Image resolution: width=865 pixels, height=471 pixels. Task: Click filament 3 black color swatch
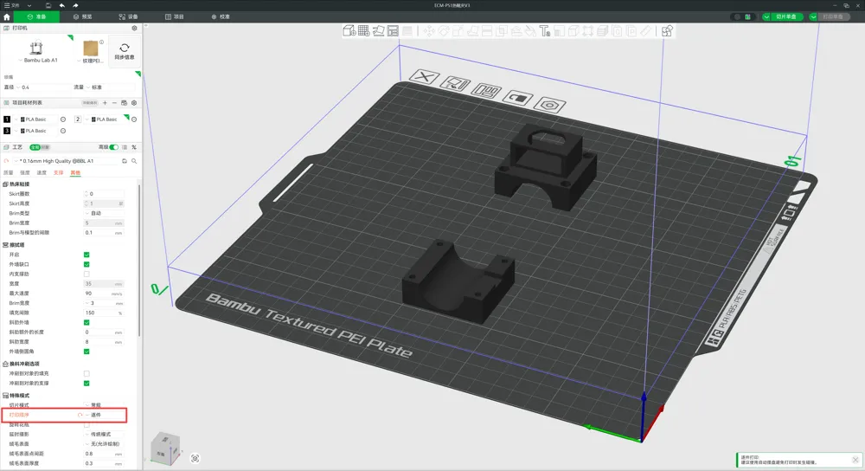7,131
